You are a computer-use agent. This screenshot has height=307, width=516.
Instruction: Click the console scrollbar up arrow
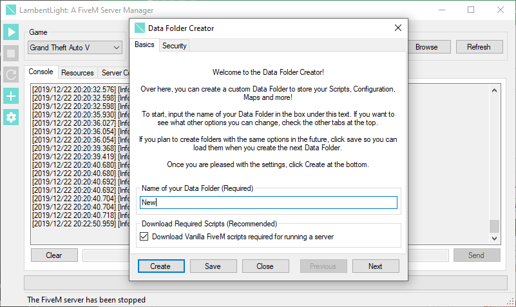(x=494, y=90)
